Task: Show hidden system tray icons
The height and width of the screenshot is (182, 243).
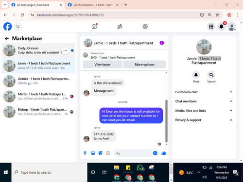Action: [199, 172]
